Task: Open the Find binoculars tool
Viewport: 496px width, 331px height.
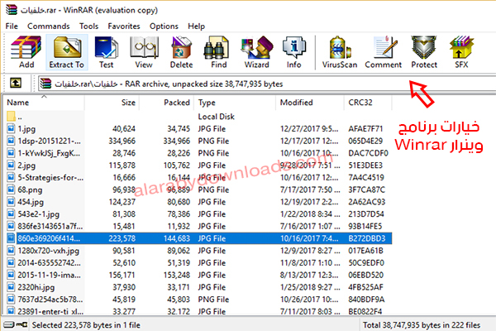Action: pos(218,52)
